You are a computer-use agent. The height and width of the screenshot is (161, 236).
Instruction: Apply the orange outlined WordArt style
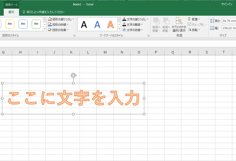pyautogui.click(x=110, y=24)
